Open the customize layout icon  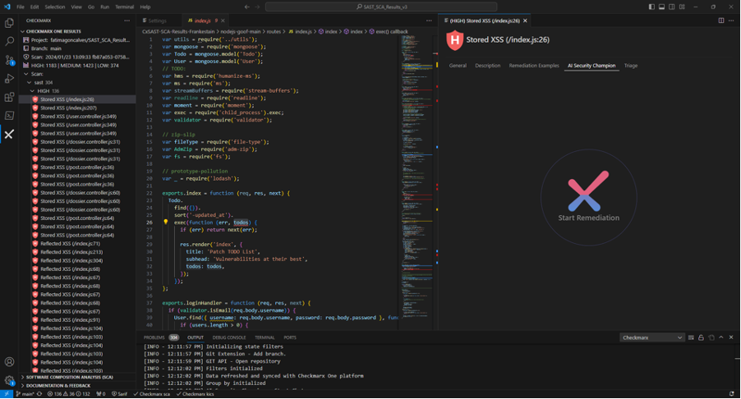(682, 7)
